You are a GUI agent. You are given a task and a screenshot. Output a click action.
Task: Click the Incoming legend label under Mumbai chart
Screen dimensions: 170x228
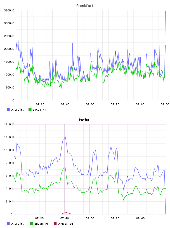click(41, 224)
